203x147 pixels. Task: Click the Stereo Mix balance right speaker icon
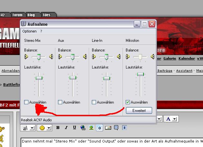[51, 57]
